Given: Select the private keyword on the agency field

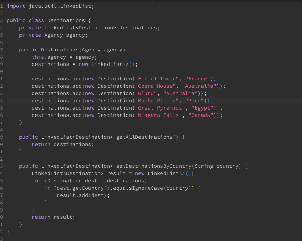Looking at the screenshot, I should click(30, 35).
